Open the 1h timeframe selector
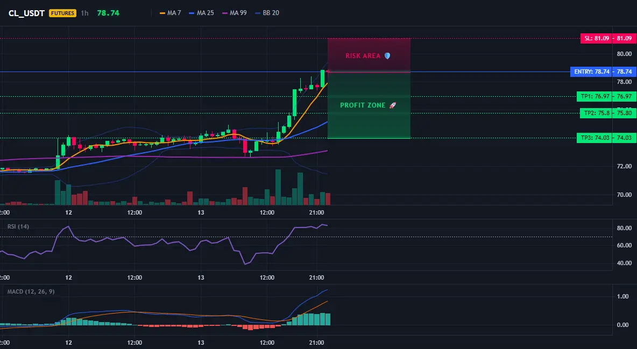This screenshot has height=349, width=637. point(84,13)
